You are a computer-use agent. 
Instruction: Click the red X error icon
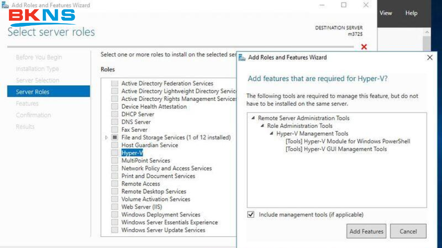pyautogui.click(x=364, y=46)
